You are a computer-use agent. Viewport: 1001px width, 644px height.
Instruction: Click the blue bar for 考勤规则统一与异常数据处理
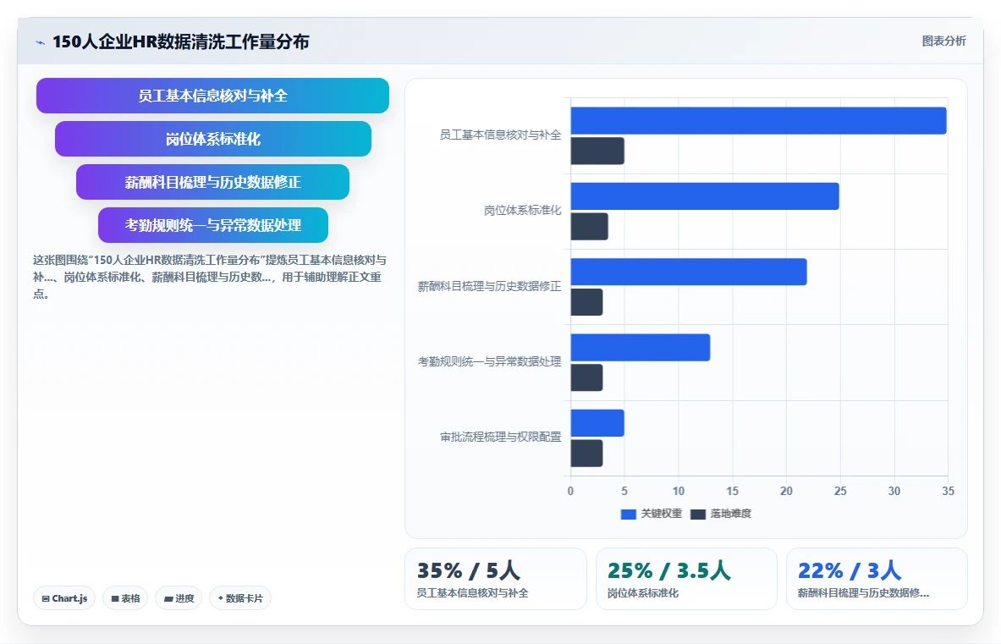(641, 347)
